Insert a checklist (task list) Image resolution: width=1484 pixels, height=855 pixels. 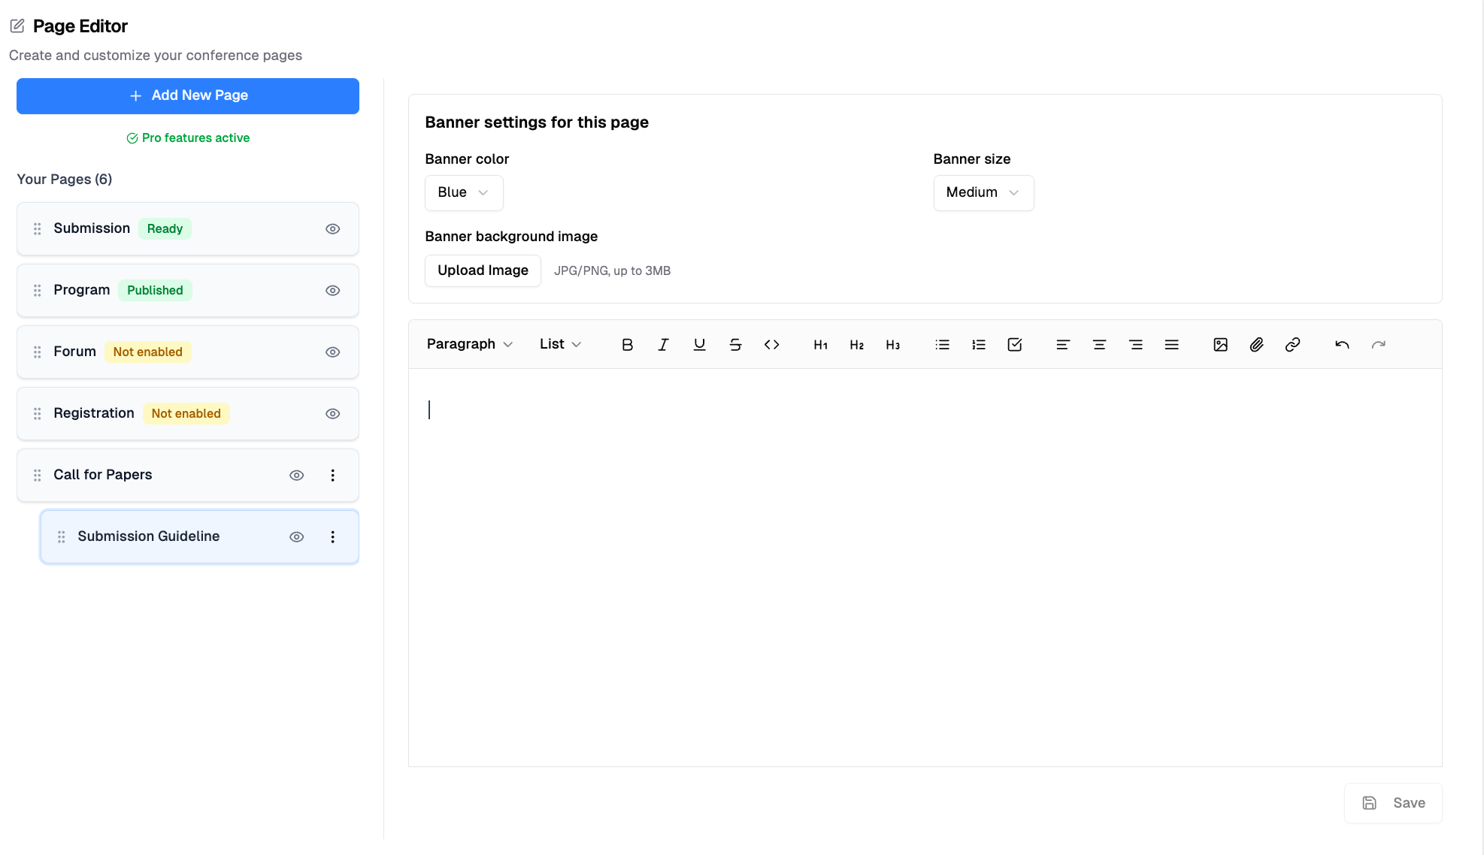coord(1014,345)
